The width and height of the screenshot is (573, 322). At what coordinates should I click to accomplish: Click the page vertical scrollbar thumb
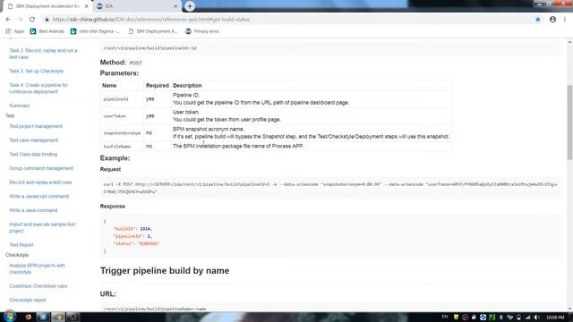coord(569,123)
